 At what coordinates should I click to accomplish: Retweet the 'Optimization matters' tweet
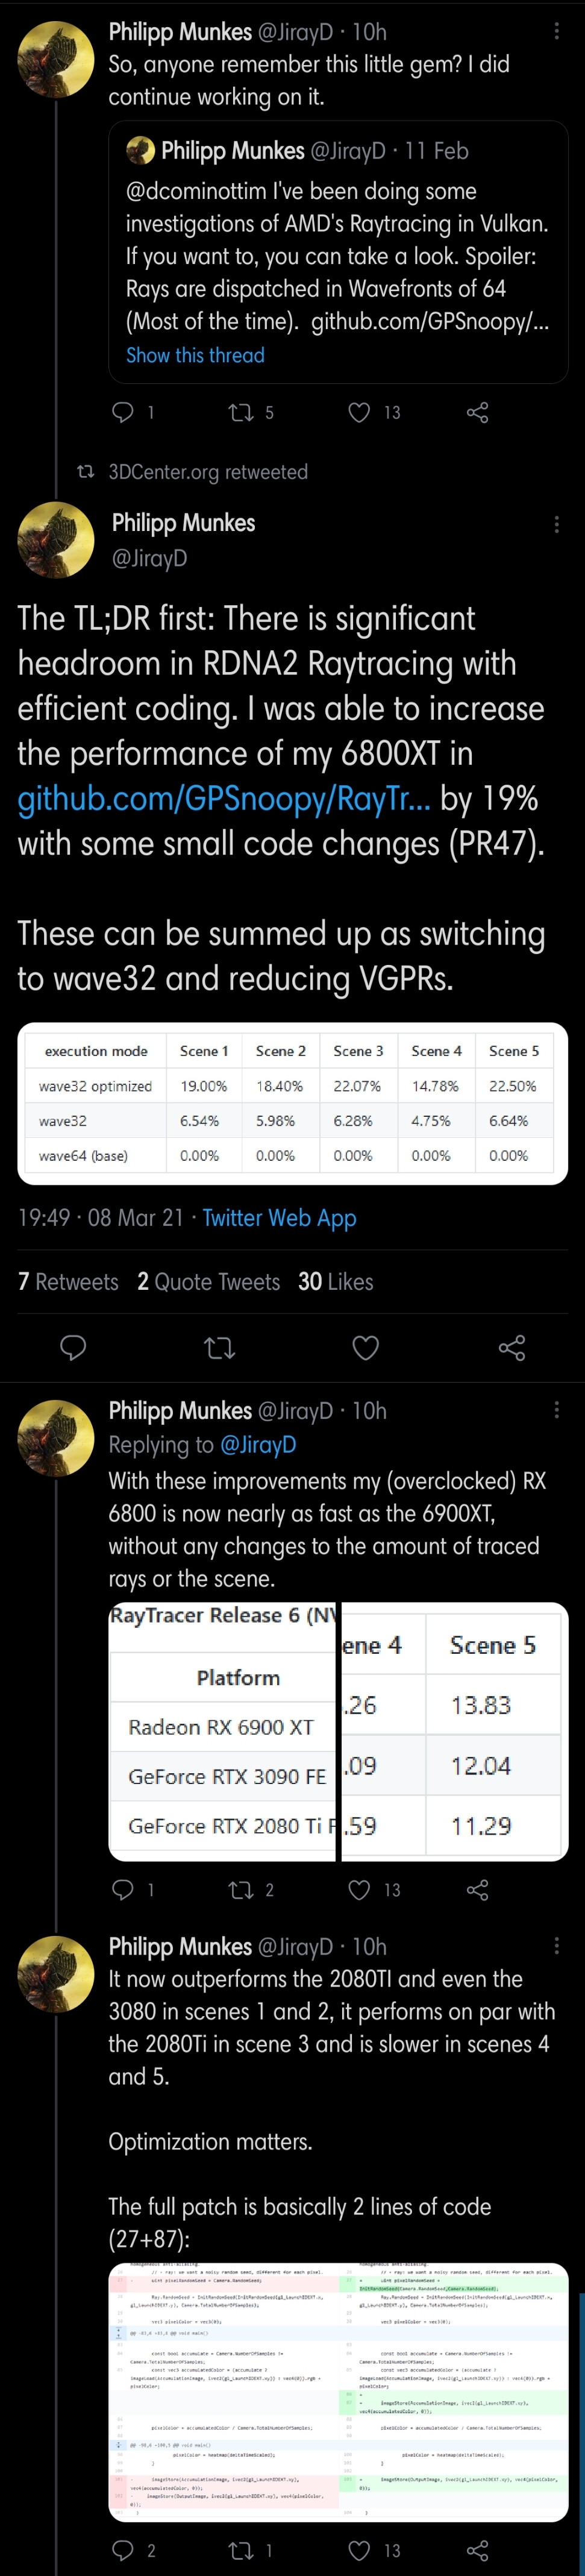pos(241,2550)
